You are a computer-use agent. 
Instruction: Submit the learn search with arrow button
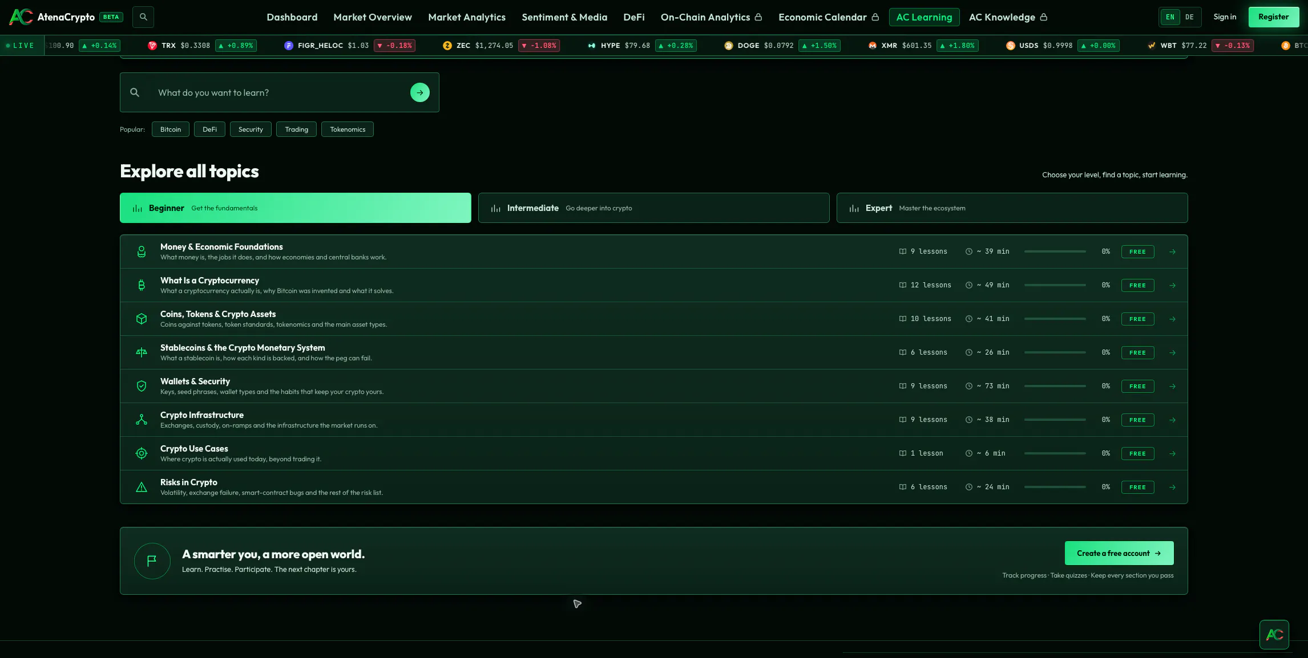[x=420, y=92]
